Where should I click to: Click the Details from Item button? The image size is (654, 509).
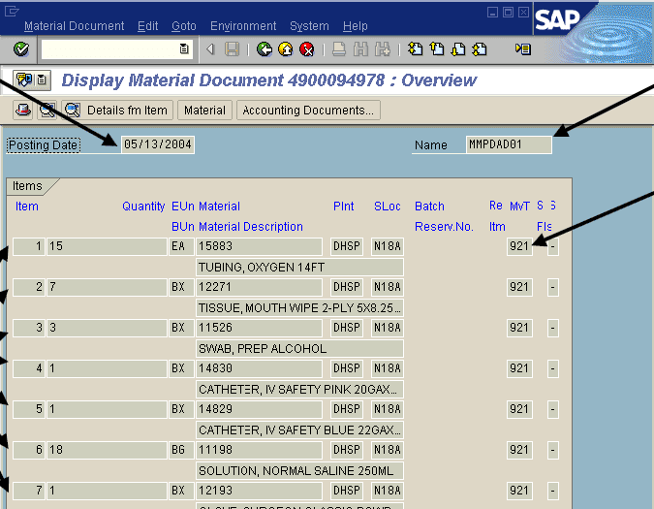[x=117, y=111]
